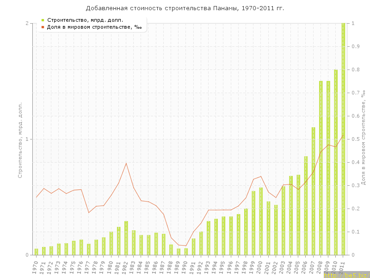
Task: Open the be5.biz watermark link
Action: (346, 275)
